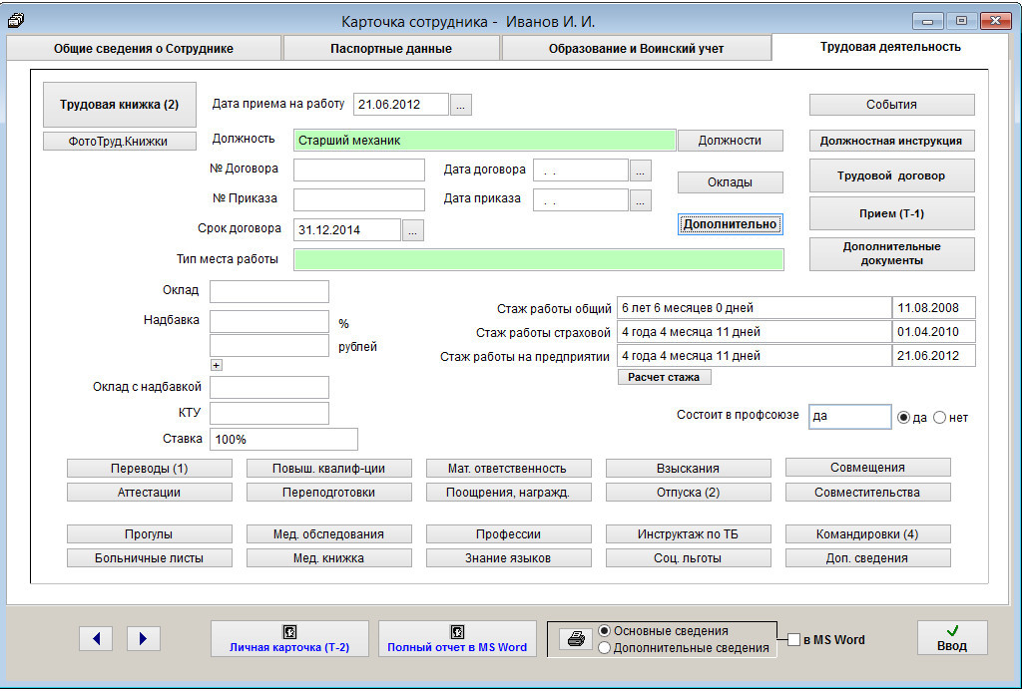Open Мед. книжка records
This screenshot has height=691, width=1022.
329,558
